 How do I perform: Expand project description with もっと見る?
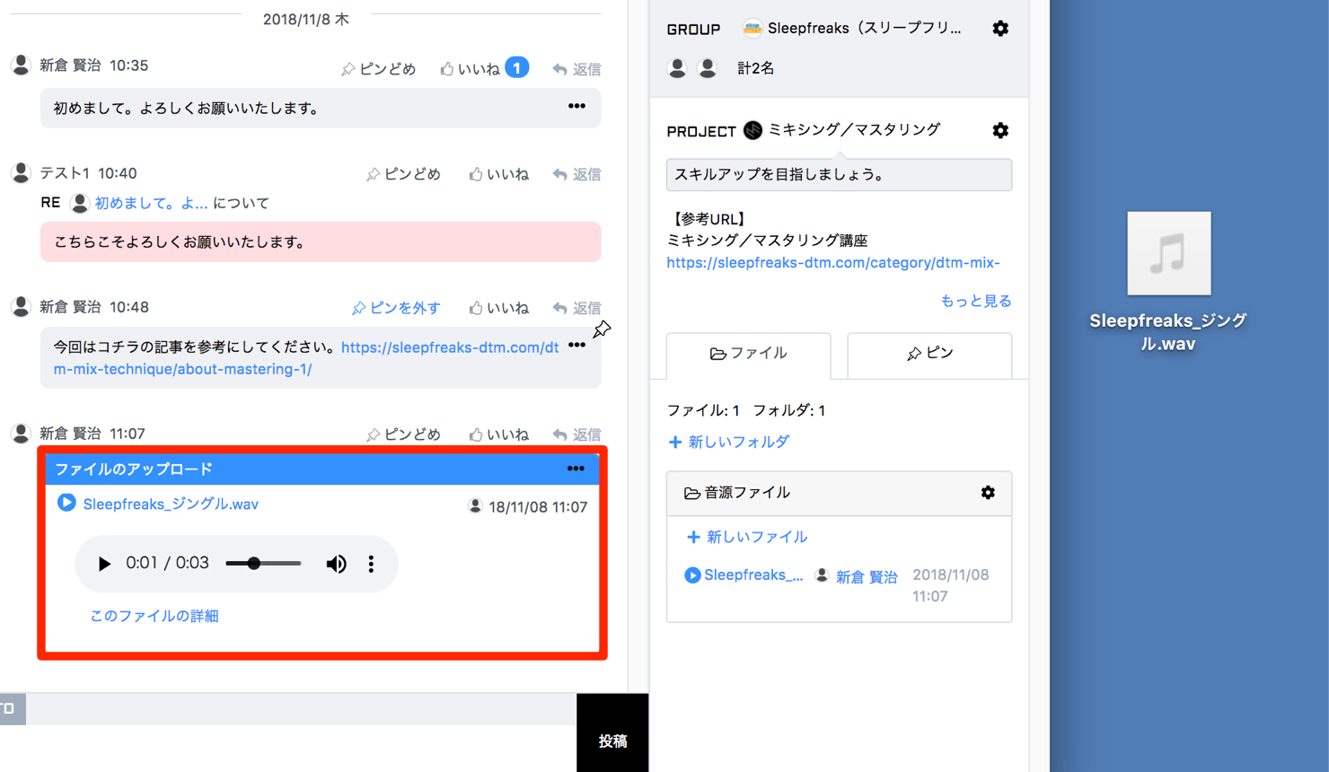[975, 301]
